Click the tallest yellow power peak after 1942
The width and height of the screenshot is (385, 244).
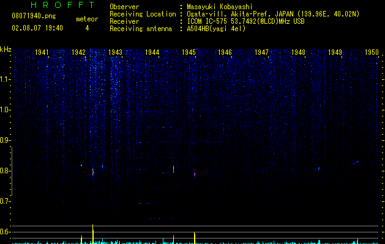point(93,234)
